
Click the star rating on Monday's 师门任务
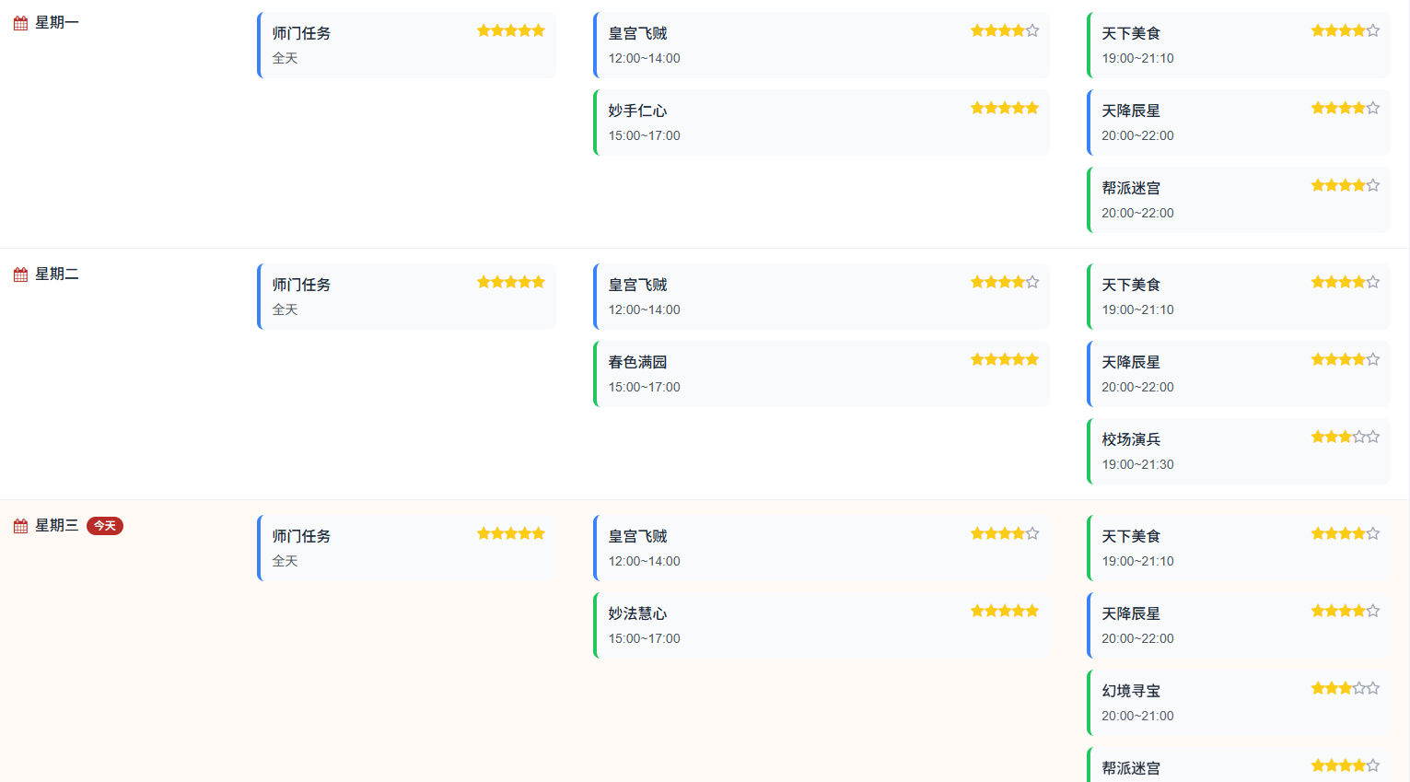pyautogui.click(x=511, y=30)
